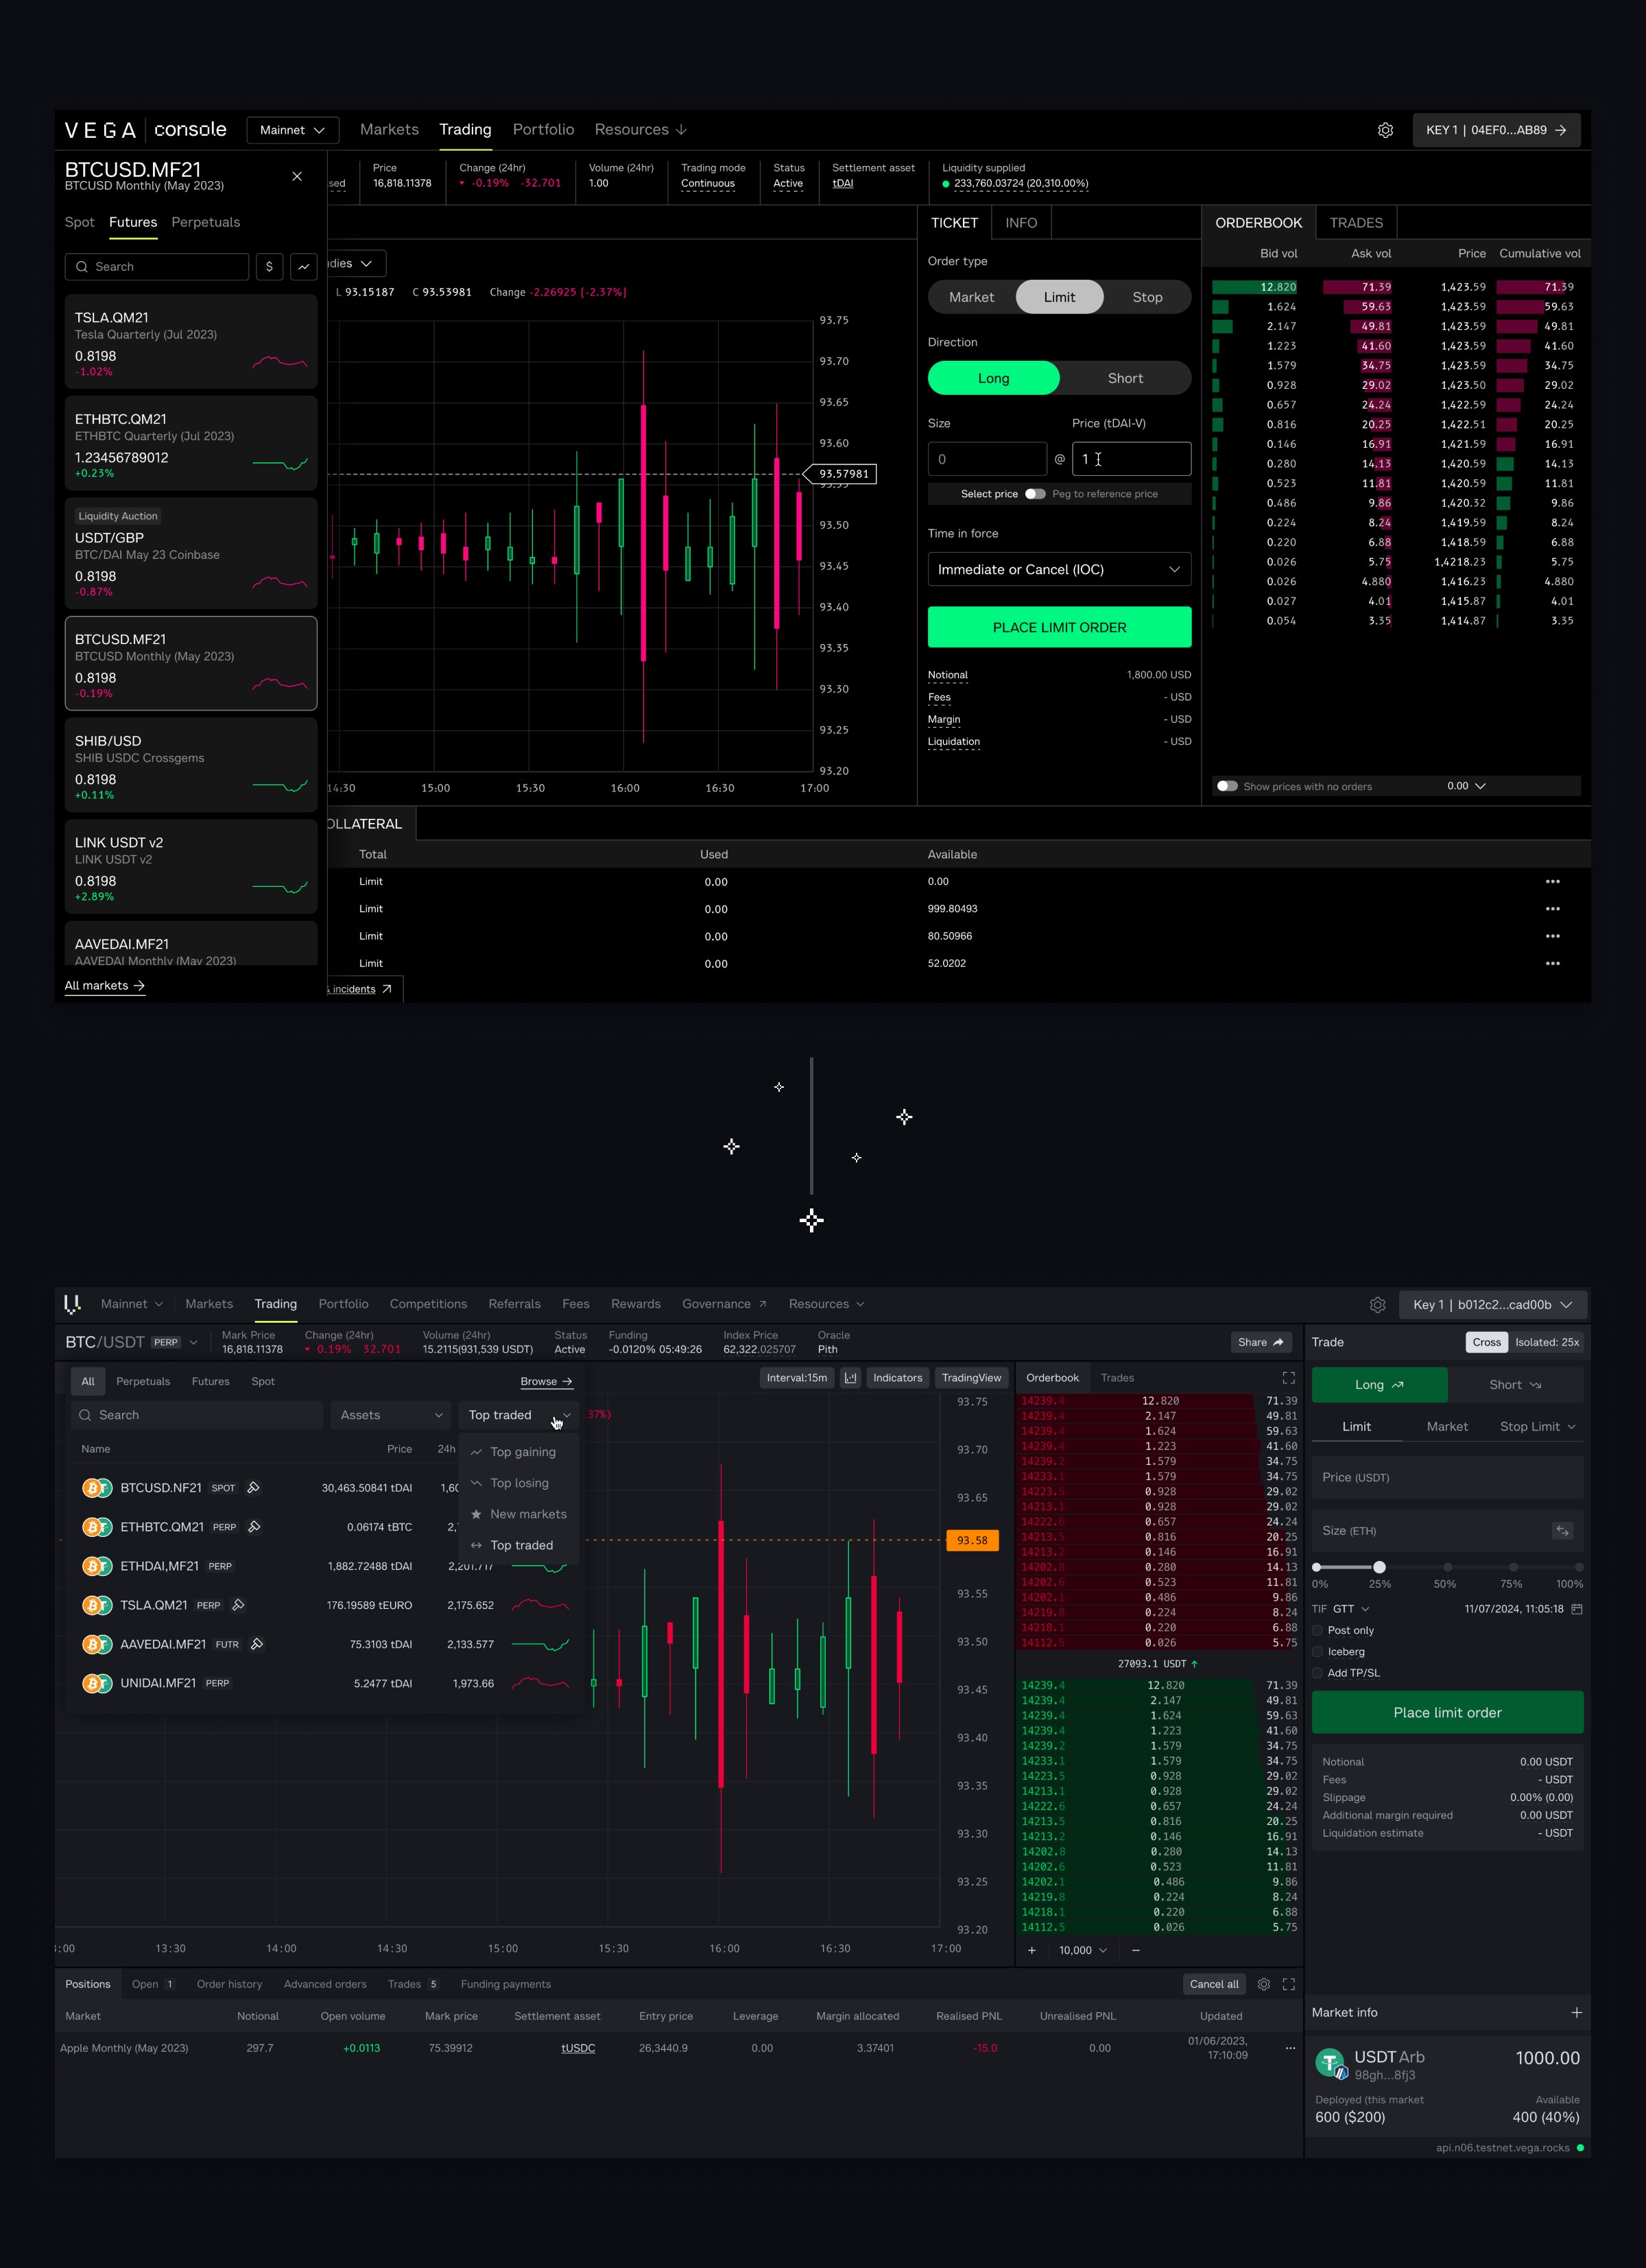The height and width of the screenshot is (2268, 1646).
Task: Toggle the Select price peg switch
Action: (1035, 494)
